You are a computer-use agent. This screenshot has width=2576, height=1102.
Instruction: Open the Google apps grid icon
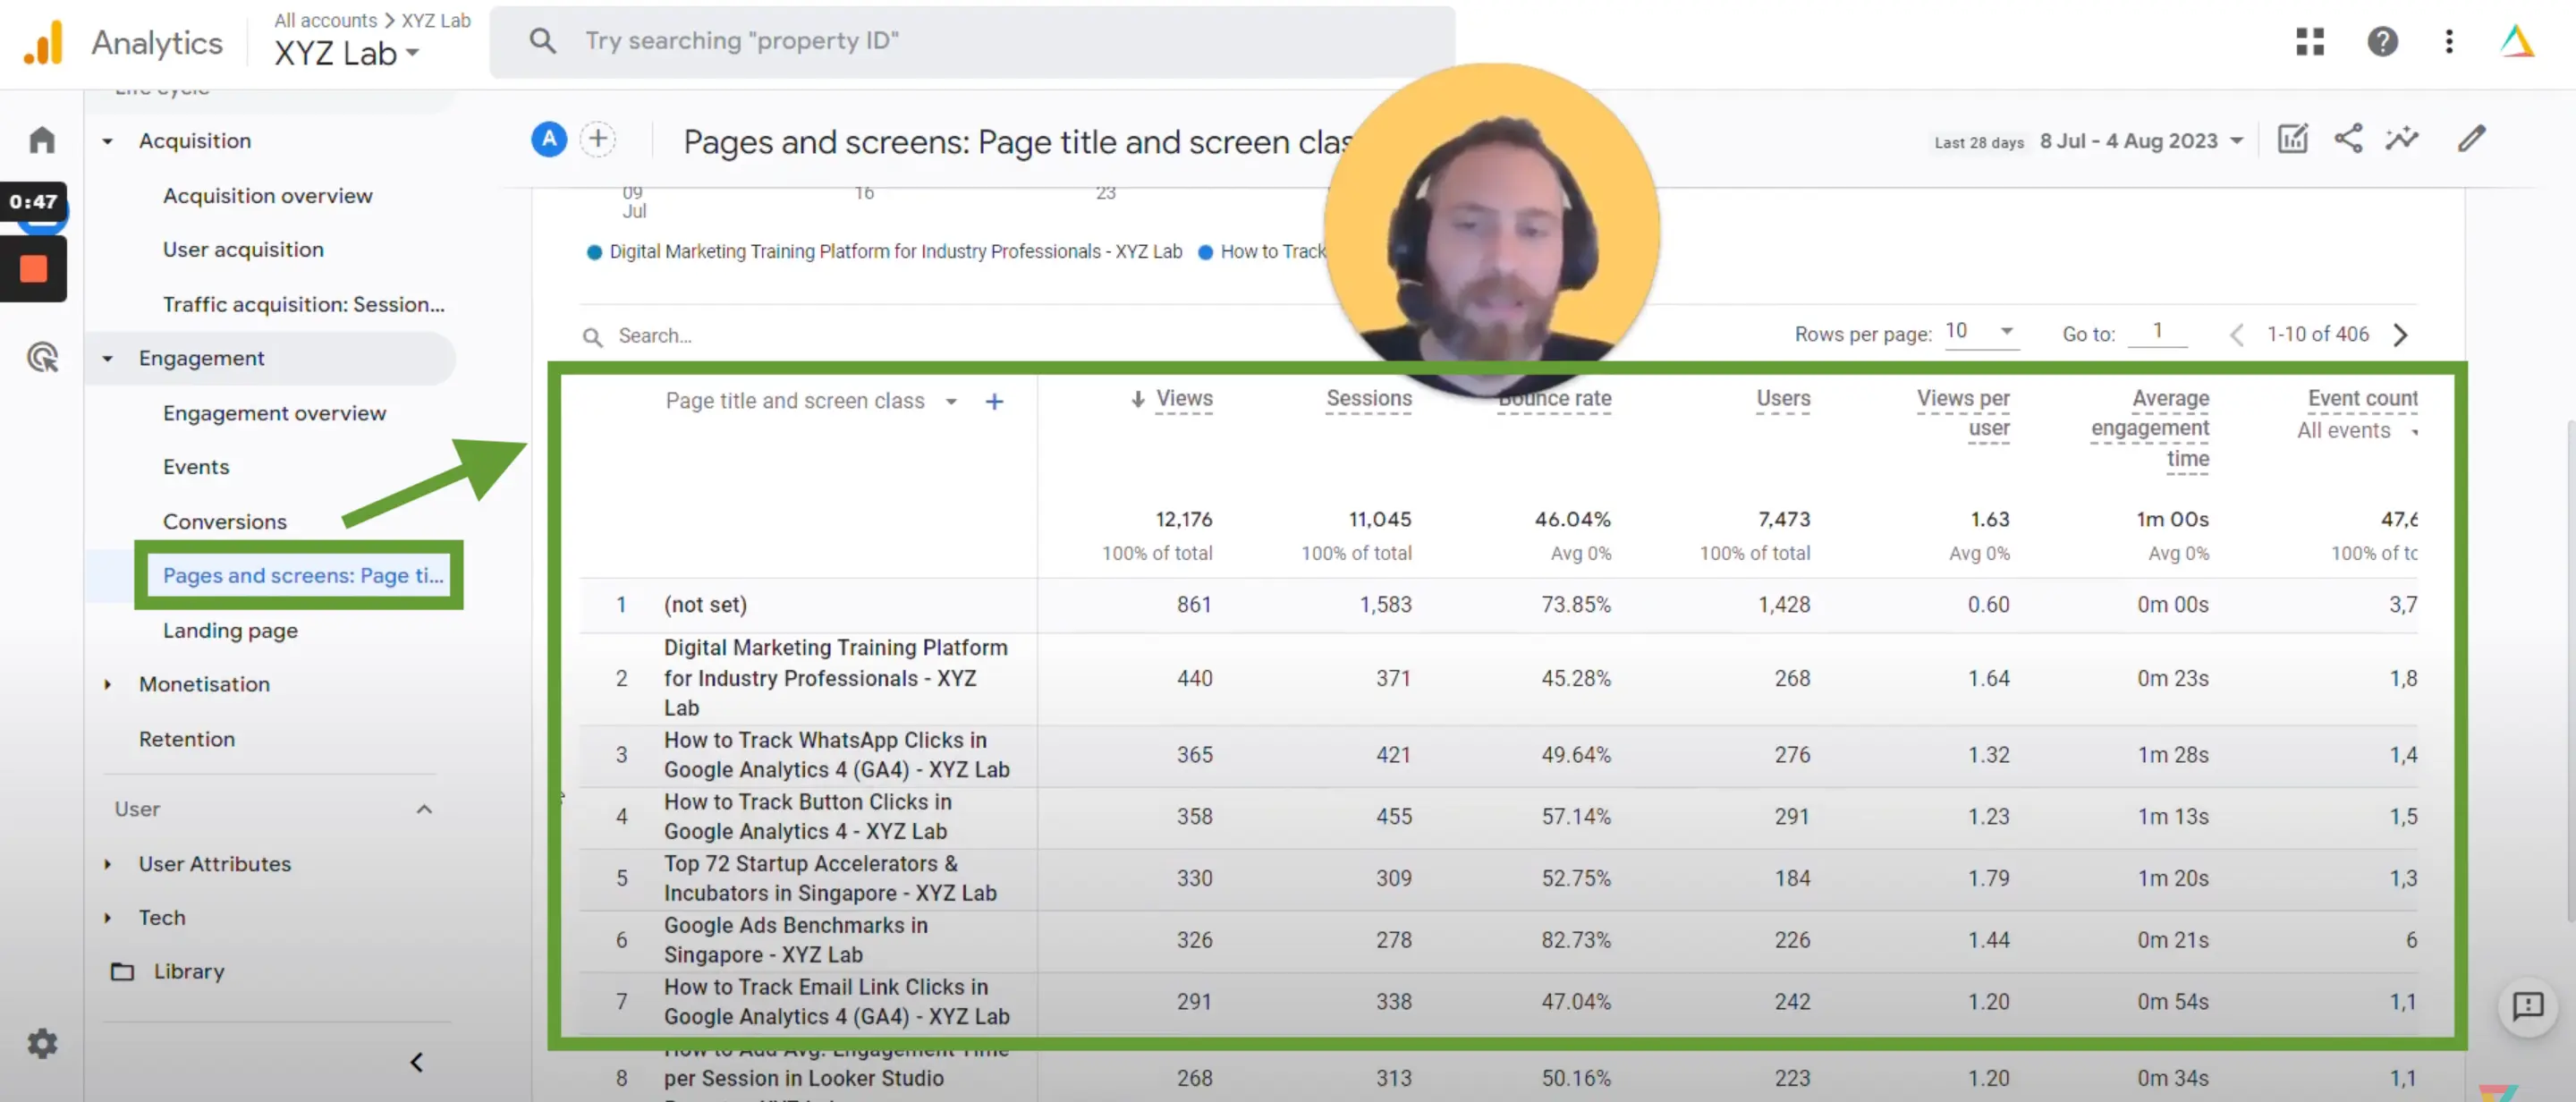click(x=2310, y=41)
